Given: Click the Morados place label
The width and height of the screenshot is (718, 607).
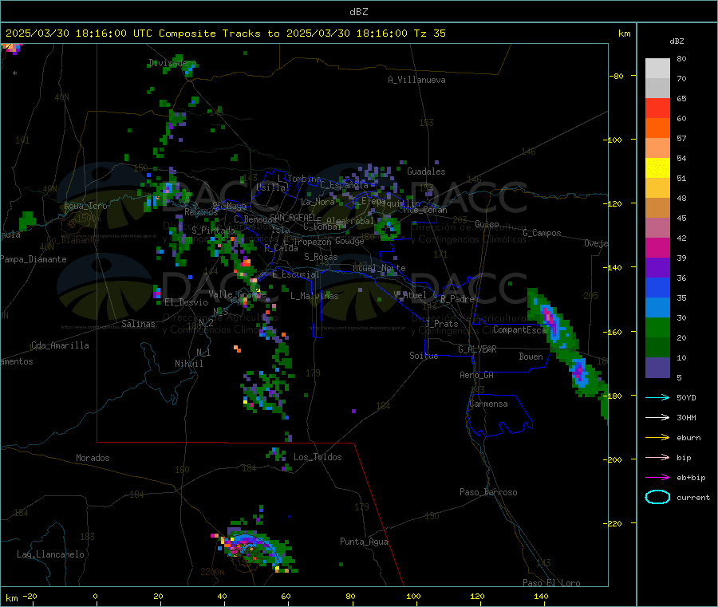Looking at the screenshot, I should pyautogui.click(x=93, y=458).
